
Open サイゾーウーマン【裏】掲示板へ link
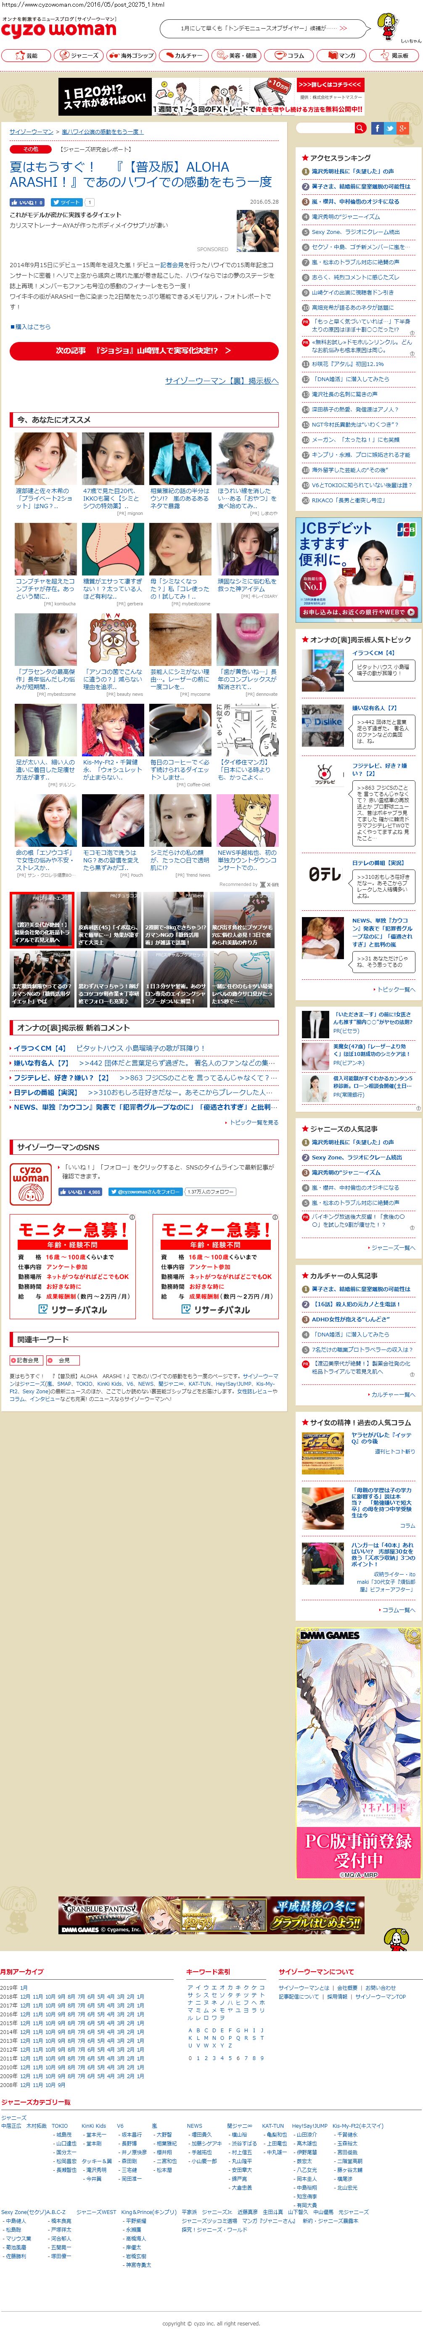[x=221, y=381]
